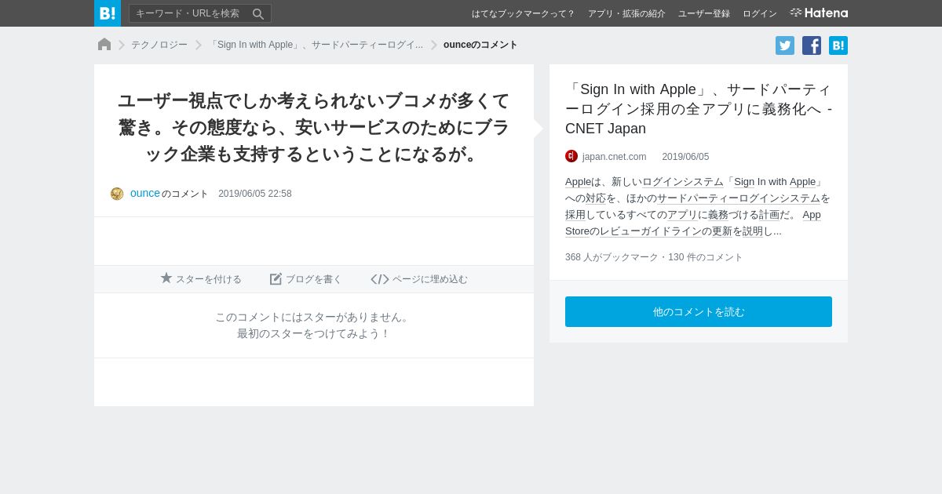The image size is (942, 494).
Task: Open the Hatena logo link
Action: coord(819,13)
